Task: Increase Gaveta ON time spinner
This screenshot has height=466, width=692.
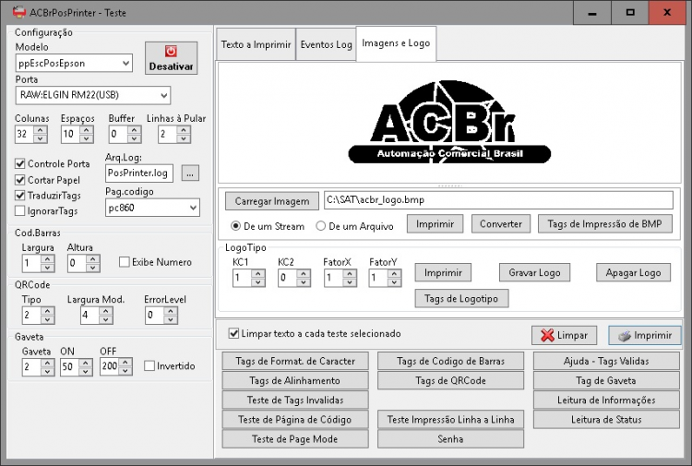Action: click(x=86, y=364)
